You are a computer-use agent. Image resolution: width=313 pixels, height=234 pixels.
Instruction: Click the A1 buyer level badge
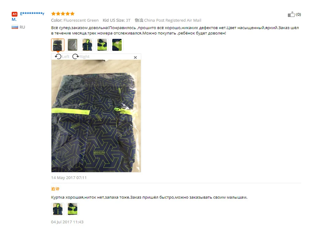15,14
